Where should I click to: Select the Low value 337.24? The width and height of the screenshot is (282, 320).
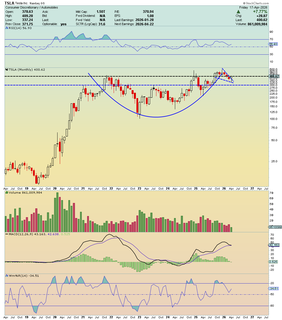28,20
